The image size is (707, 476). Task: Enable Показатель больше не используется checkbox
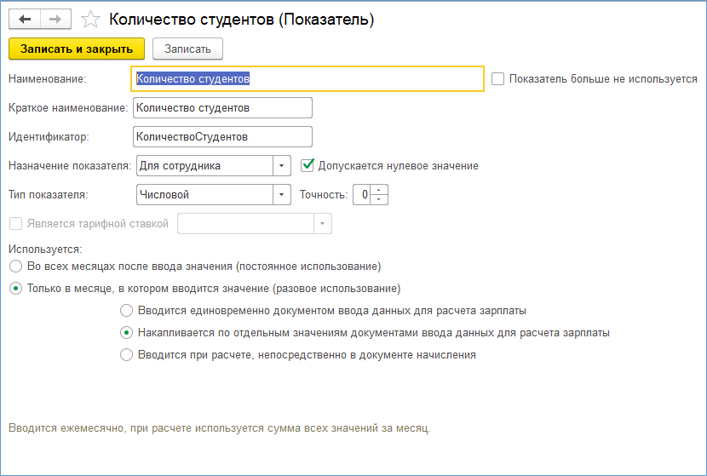click(x=498, y=78)
